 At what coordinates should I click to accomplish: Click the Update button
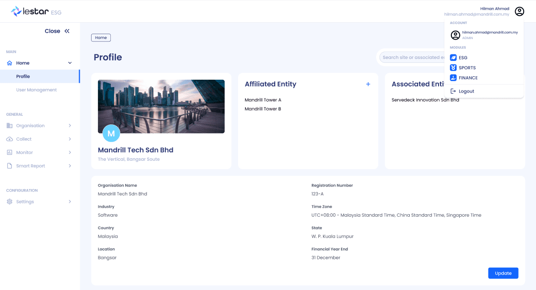point(503,273)
